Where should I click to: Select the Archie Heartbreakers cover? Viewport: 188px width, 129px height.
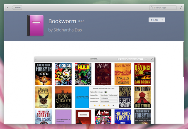103,117
